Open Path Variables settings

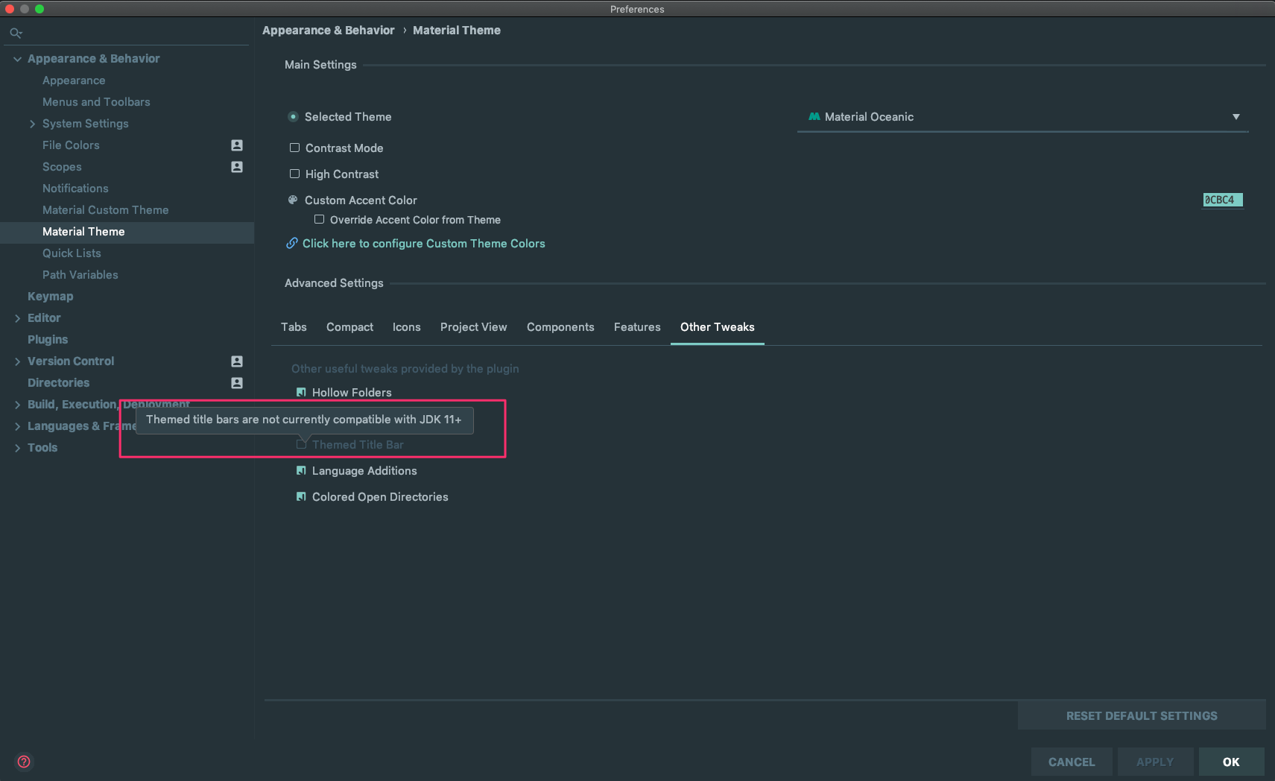80,275
